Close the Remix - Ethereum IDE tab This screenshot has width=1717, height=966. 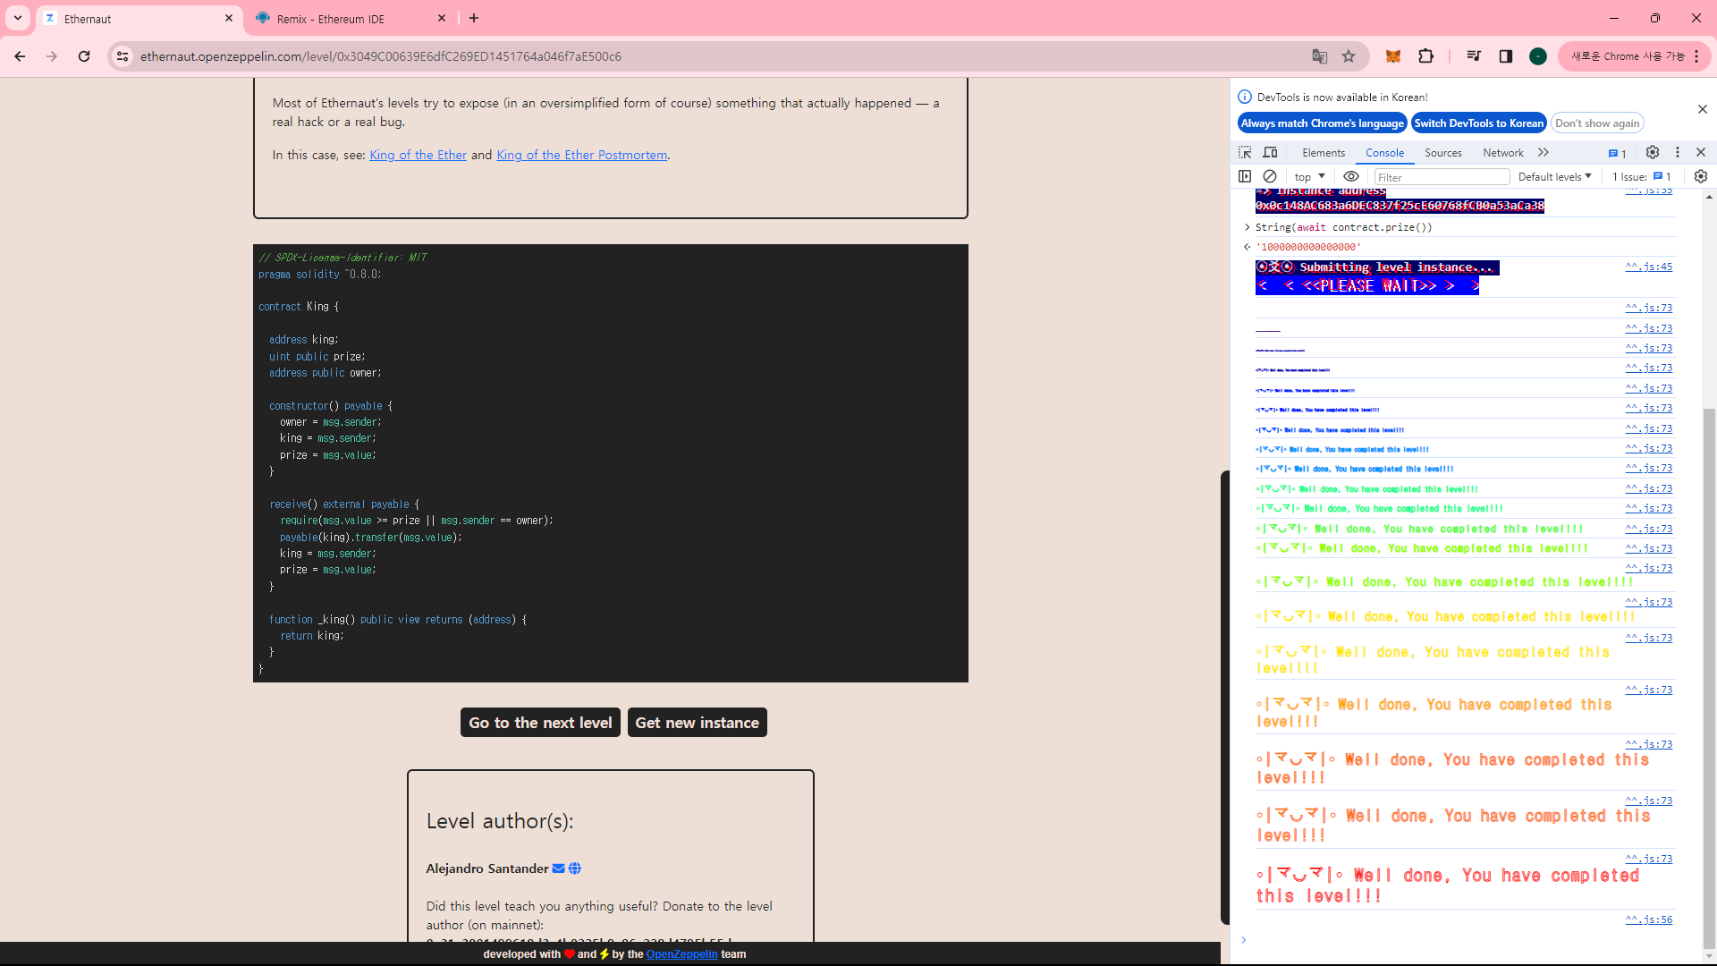point(442,18)
